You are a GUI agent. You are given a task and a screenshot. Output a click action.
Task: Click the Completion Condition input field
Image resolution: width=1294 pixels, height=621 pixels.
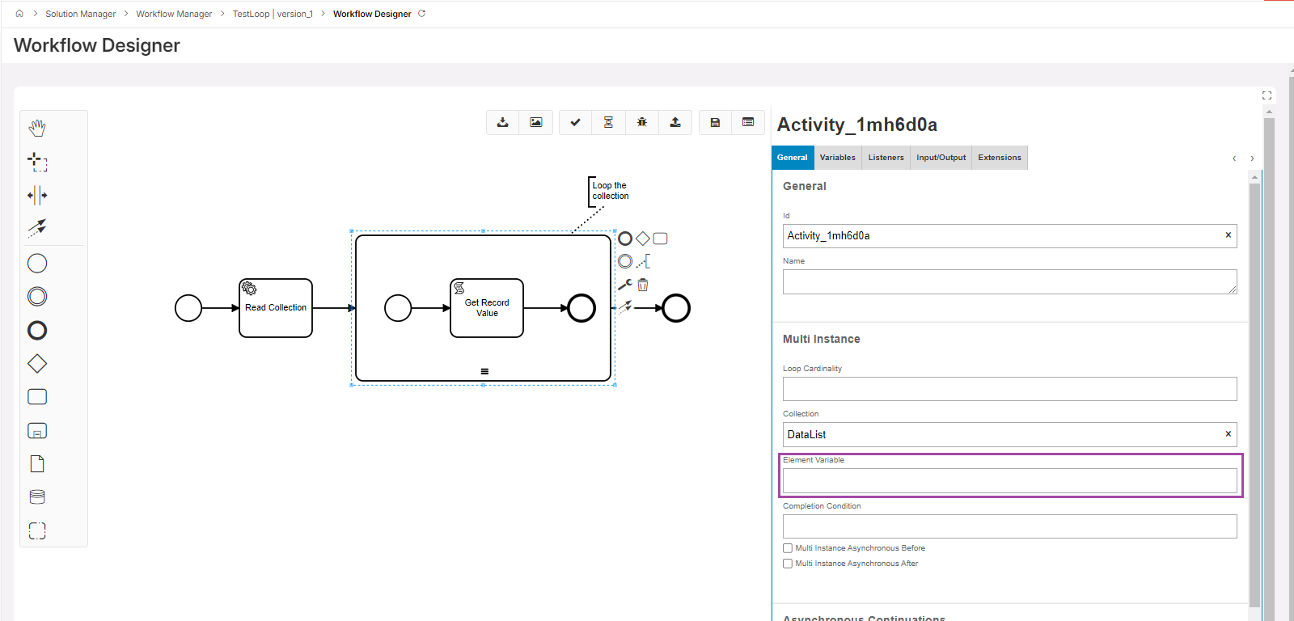[x=1010, y=526]
